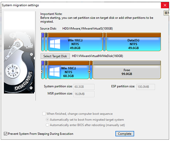
Task: Click the MSR partition size field
Action: click(84, 94)
